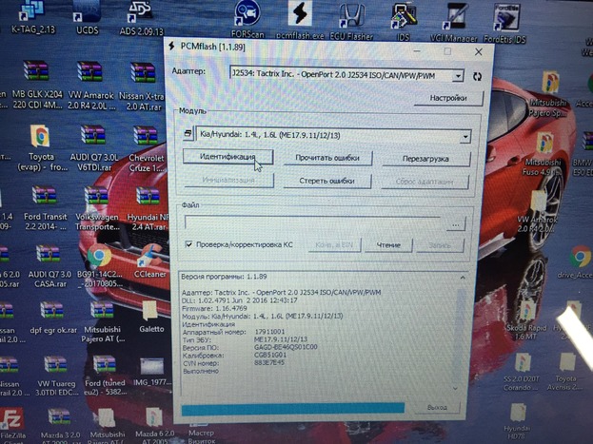Click the Настройки button

(x=446, y=97)
